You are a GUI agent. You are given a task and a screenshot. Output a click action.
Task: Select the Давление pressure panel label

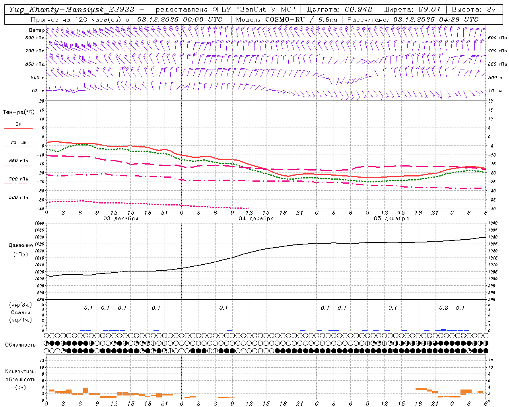[21, 246]
